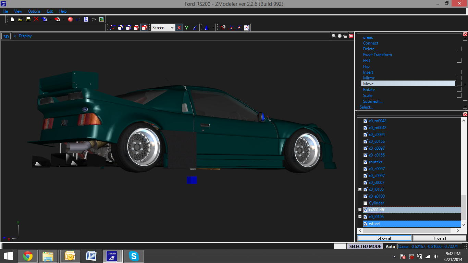Click the hand pan icon in the viewport header

[x=340, y=36]
